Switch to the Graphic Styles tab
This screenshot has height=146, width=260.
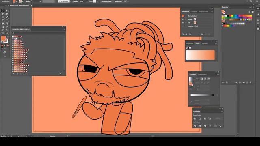204,11
